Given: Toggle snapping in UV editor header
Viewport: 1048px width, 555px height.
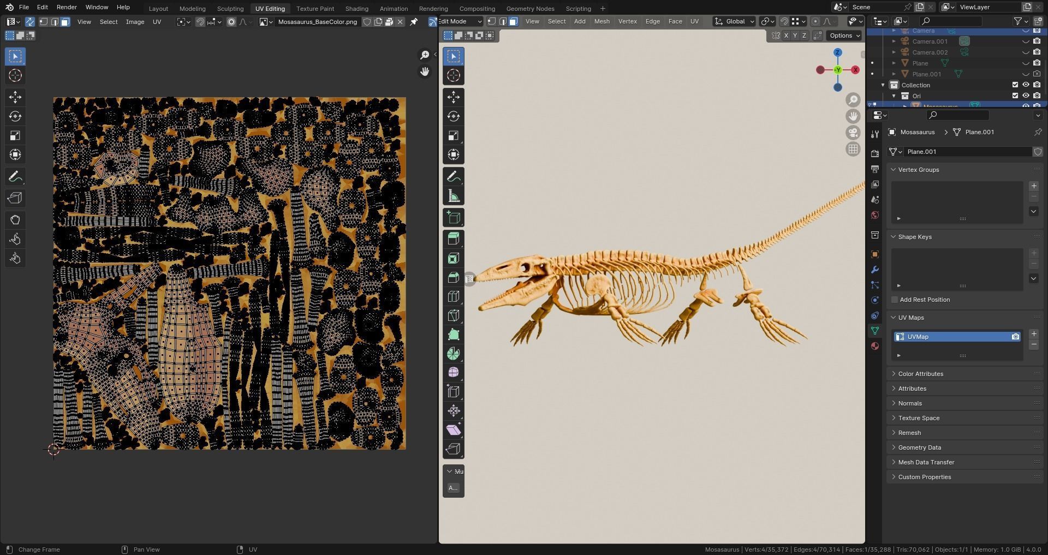Looking at the screenshot, I should tap(200, 22).
